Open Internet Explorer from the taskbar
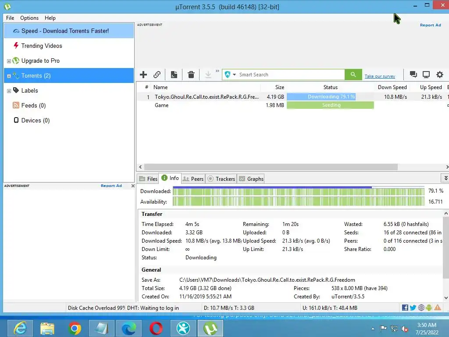449x337 pixels. pyautogui.click(x=20, y=328)
